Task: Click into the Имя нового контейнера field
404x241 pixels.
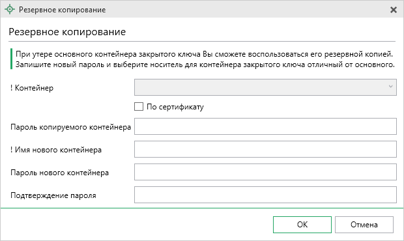Action: (x=265, y=149)
